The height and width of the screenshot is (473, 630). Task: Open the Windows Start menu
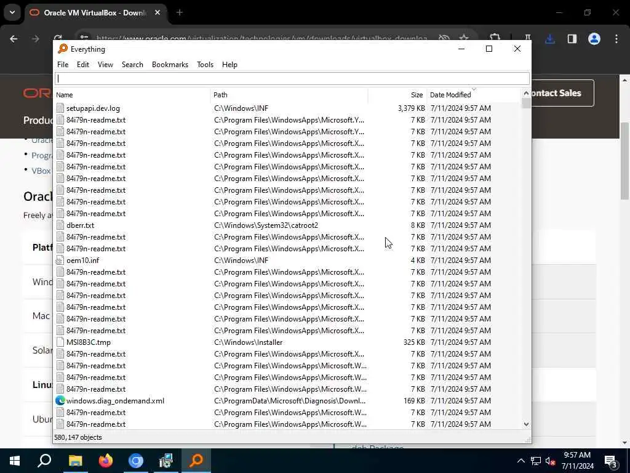(15, 461)
